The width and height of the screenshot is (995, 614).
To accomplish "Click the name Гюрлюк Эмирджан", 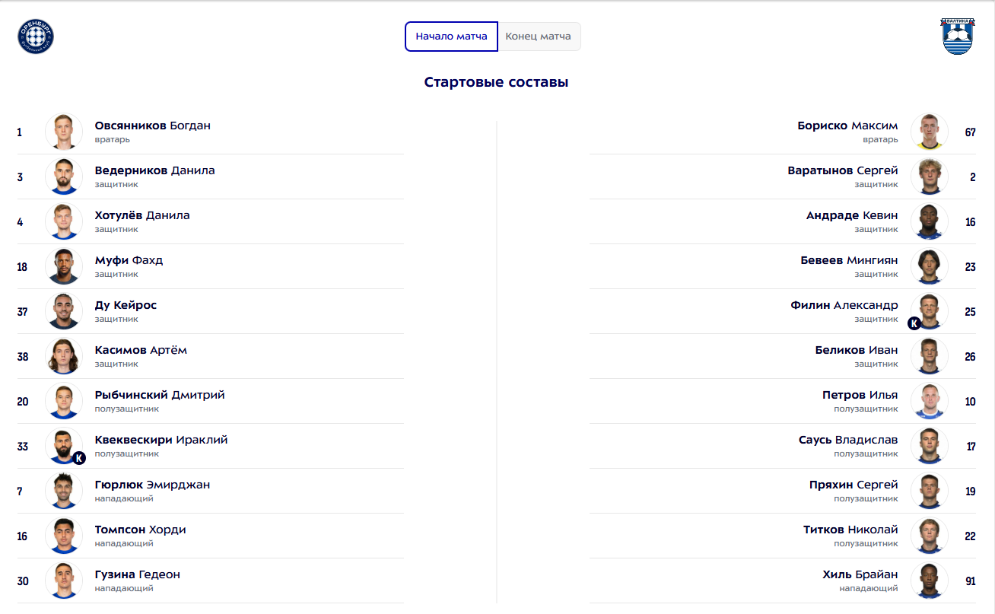I will [152, 485].
